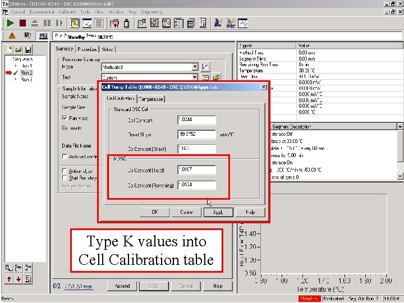The image size is (404, 303).
Task: Click the gas cylinder toolbar icon
Action: pos(126,24)
